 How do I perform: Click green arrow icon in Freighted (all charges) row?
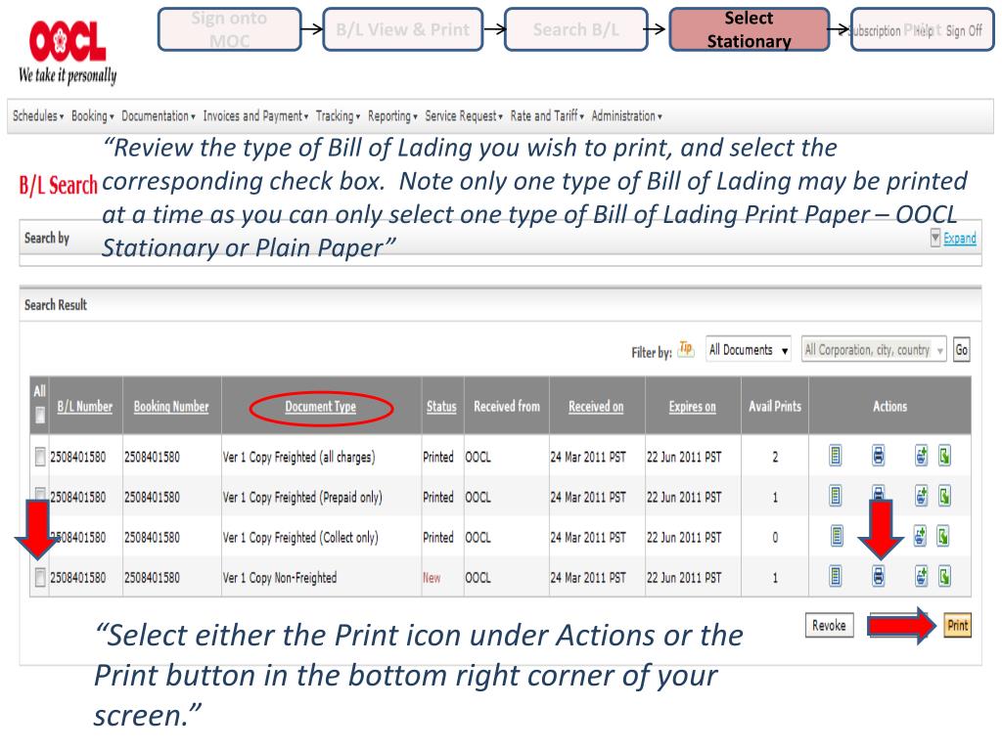click(944, 456)
